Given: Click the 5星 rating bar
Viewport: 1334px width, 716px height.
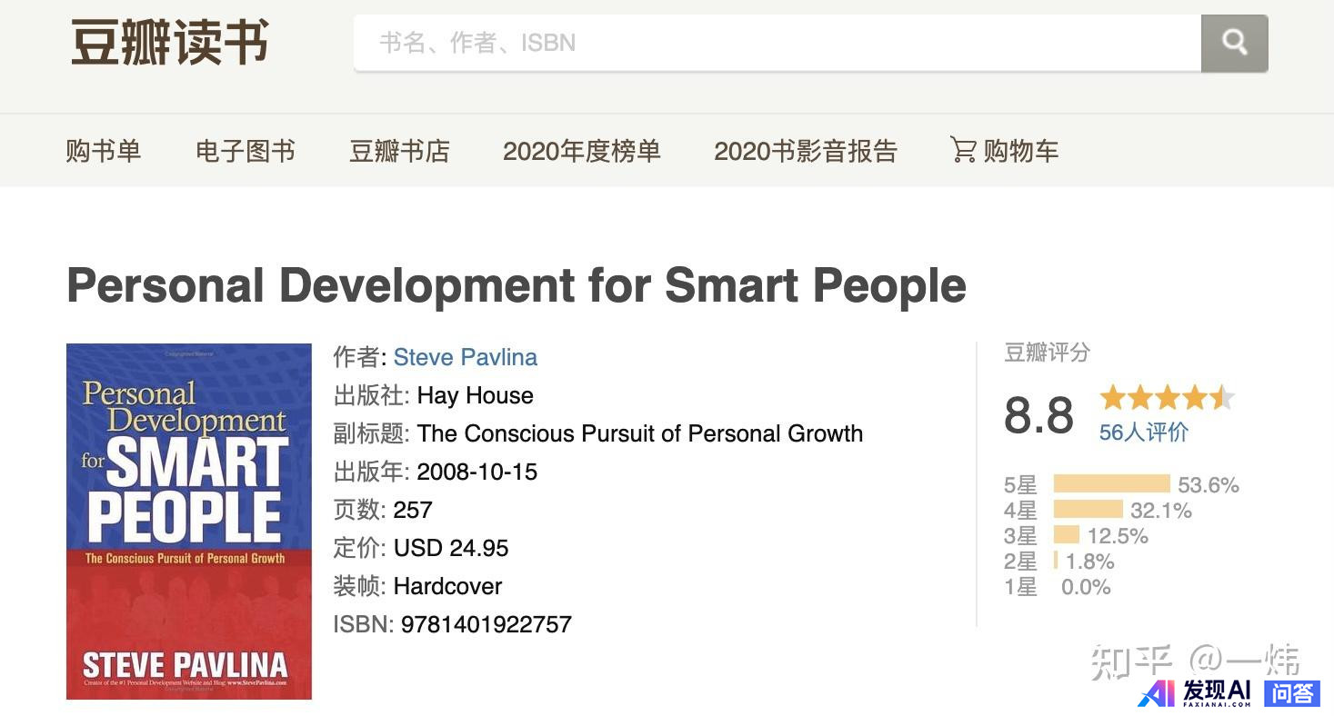Looking at the screenshot, I should coord(1111,484).
